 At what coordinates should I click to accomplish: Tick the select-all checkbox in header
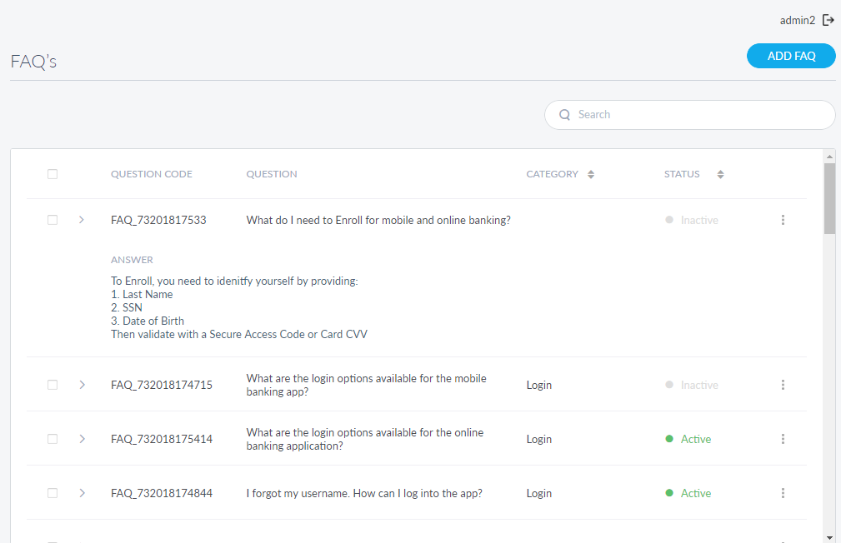(53, 174)
